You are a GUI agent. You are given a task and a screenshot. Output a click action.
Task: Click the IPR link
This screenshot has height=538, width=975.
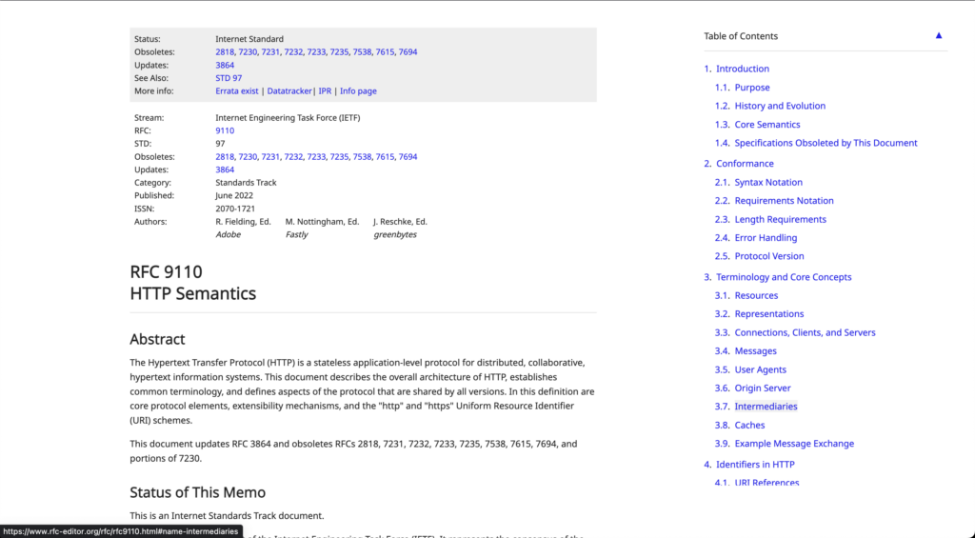point(325,90)
